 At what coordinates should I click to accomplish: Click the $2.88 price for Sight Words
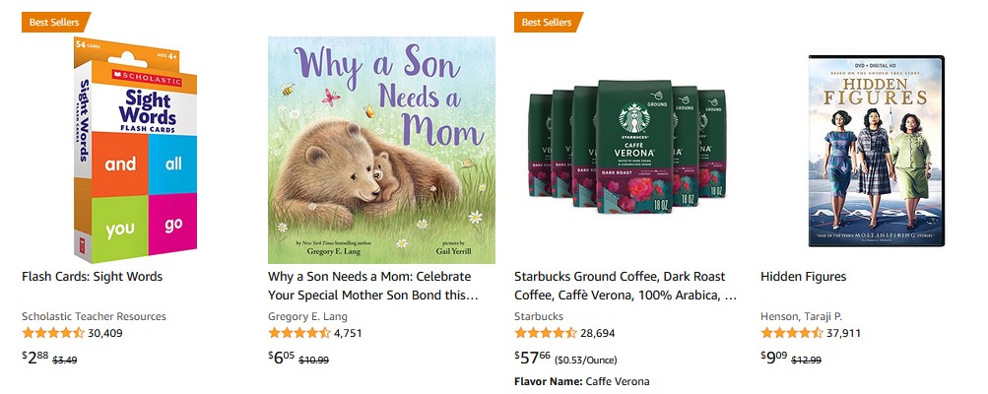tap(34, 358)
